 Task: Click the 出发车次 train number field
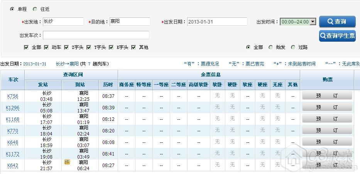[x=96, y=35]
